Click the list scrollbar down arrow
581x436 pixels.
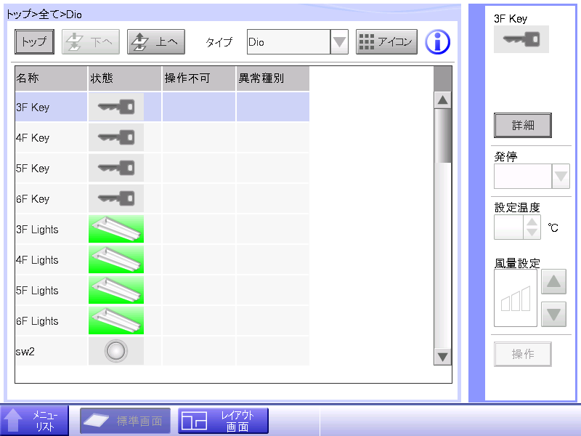tap(442, 357)
